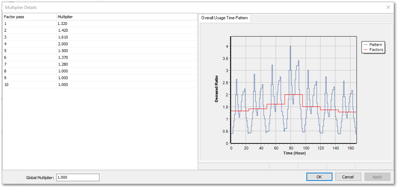The height and width of the screenshot is (188, 398).
Task: Click the Apply button
Action: [x=377, y=177]
